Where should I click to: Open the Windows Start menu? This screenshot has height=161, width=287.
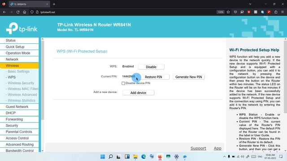click(x=103, y=157)
